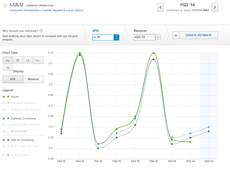Viewport: 230px width, 171px height.
Task: Select the fourth curved line chart icon
Action: click(x=38, y=60)
